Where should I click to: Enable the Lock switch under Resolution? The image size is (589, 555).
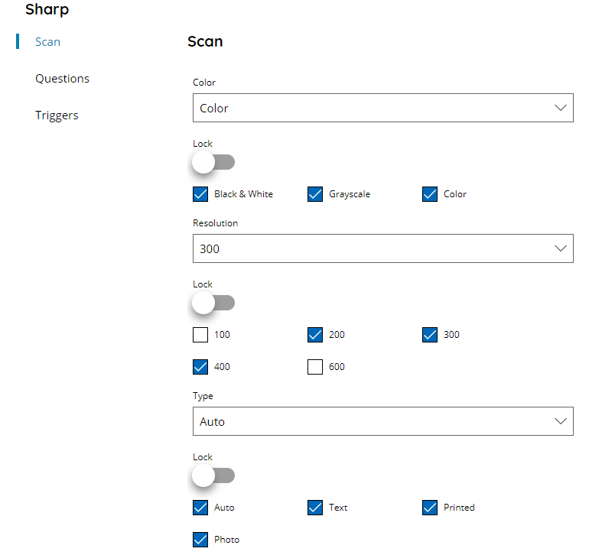coord(213,303)
